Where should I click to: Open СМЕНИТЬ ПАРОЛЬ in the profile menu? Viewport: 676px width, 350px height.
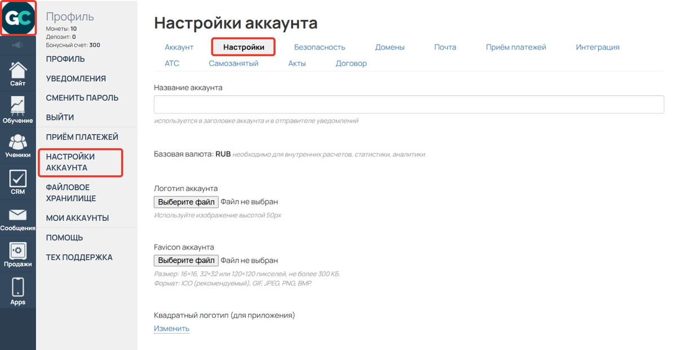[x=82, y=97]
